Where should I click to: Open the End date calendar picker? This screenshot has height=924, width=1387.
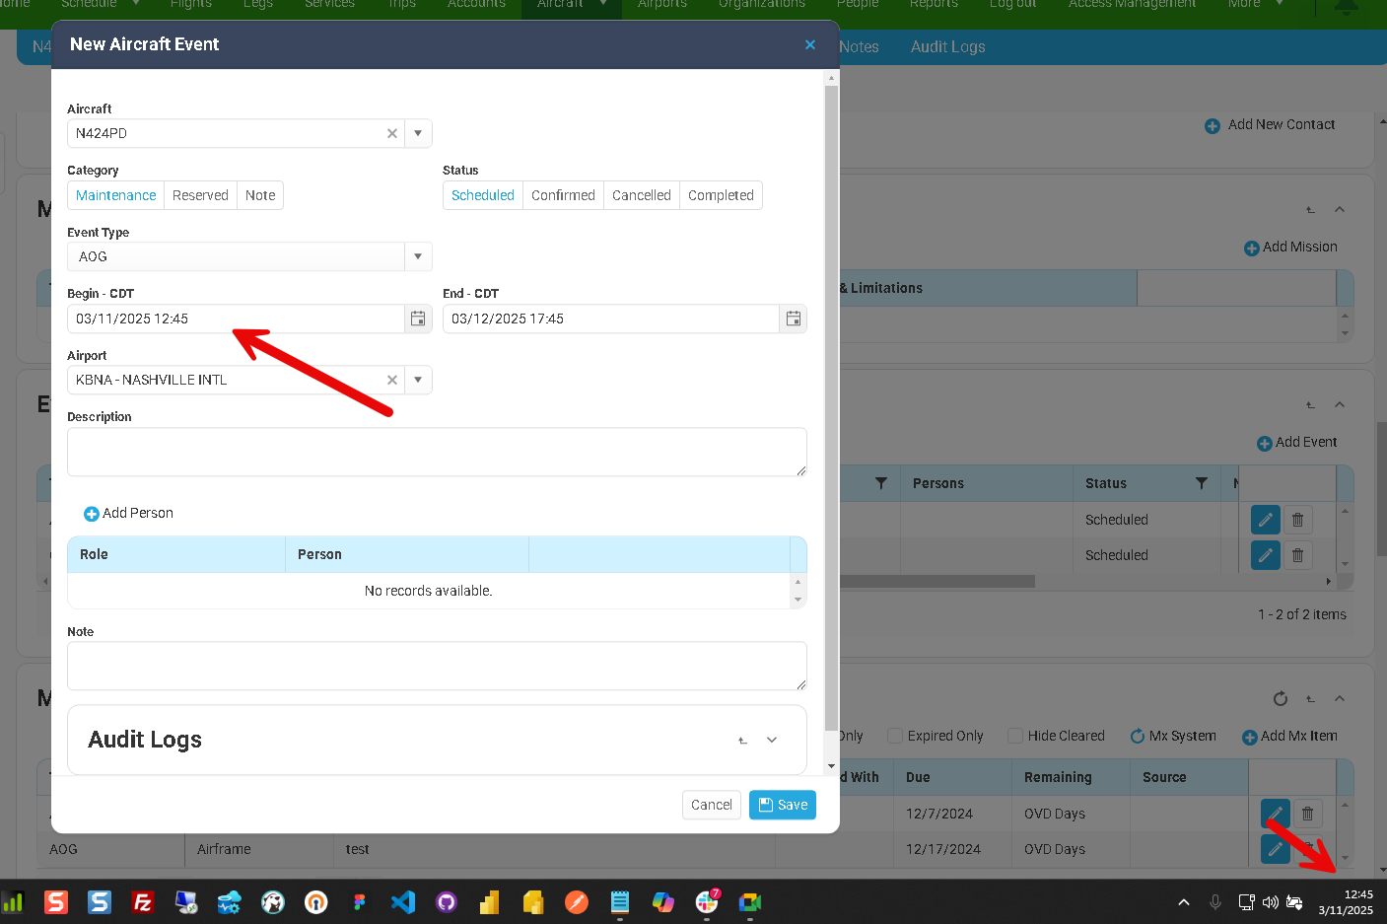coord(793,319)
